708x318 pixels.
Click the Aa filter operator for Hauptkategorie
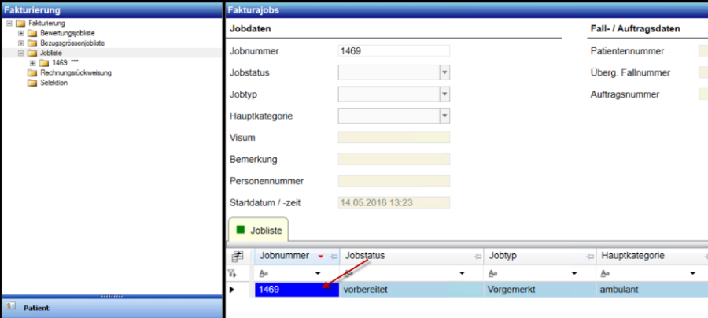coord(605,273)
